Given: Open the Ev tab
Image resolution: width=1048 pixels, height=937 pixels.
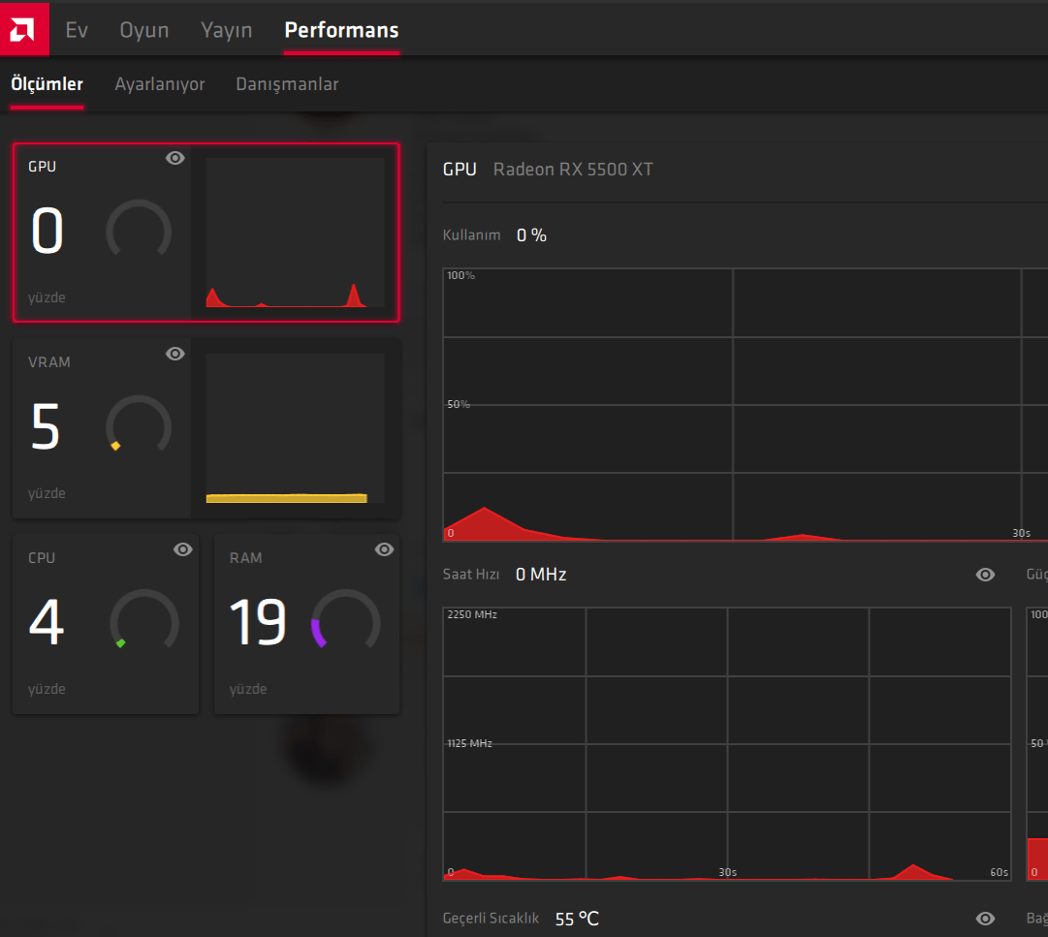Looking at the screenshot, I should (x=77, y=30).
